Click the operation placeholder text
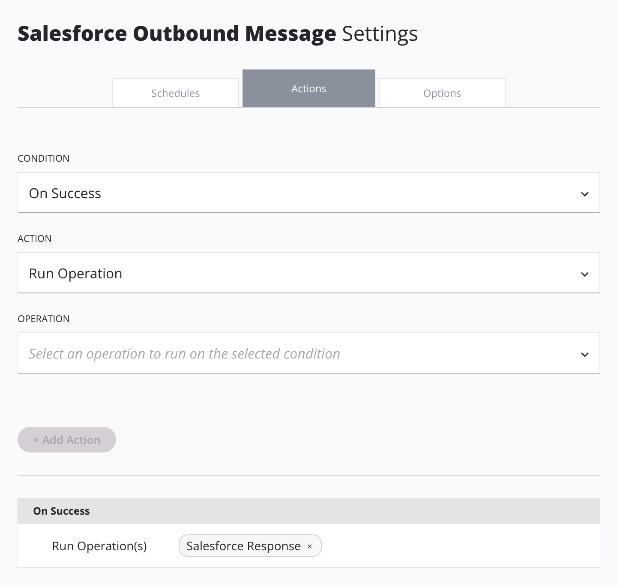 (184, 354)
